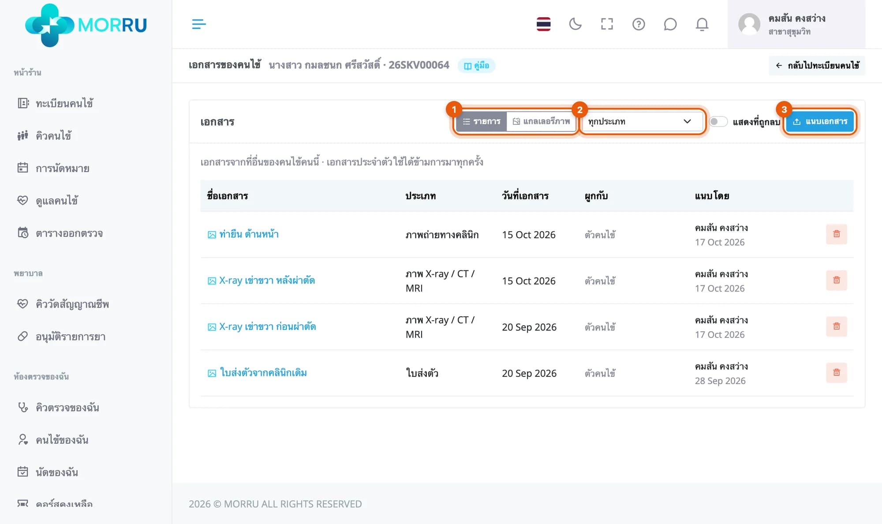The height and width of the screenshot is (524, 882).
Task: Open notifications bell icon
Action: [x=702, y=24]
